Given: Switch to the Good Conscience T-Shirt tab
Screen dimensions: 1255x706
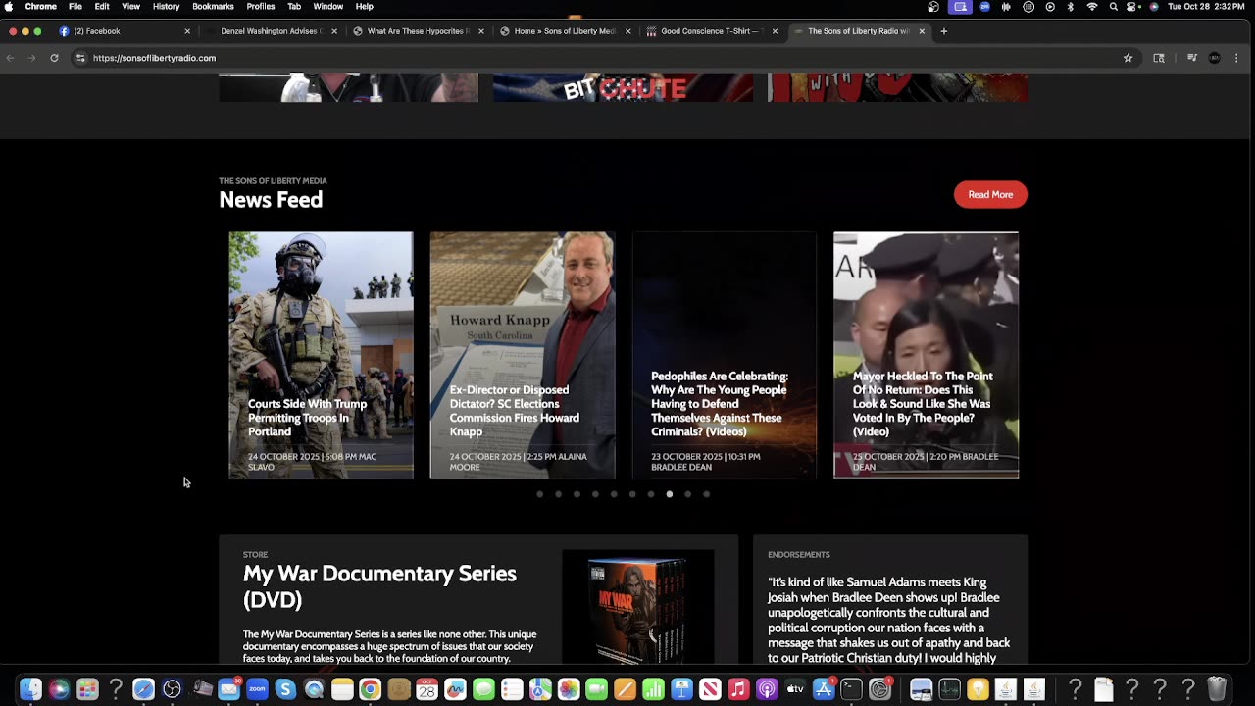Looking at the screenshot, I should (x=713, y=31).
